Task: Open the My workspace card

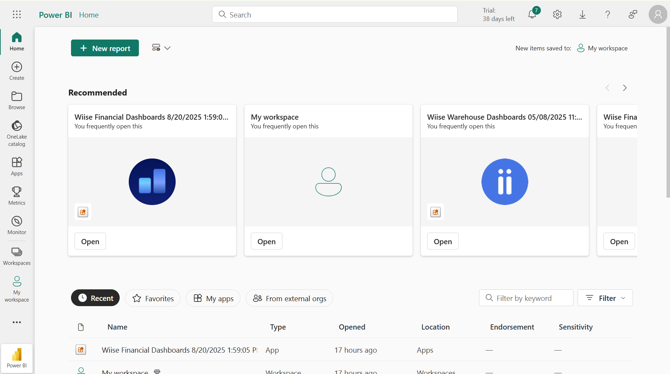Action: [x=267, y=241]
